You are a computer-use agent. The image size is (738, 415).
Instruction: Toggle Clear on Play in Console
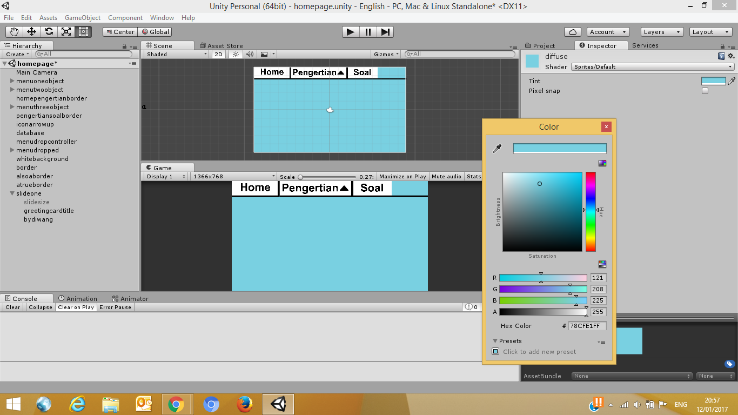76,307
